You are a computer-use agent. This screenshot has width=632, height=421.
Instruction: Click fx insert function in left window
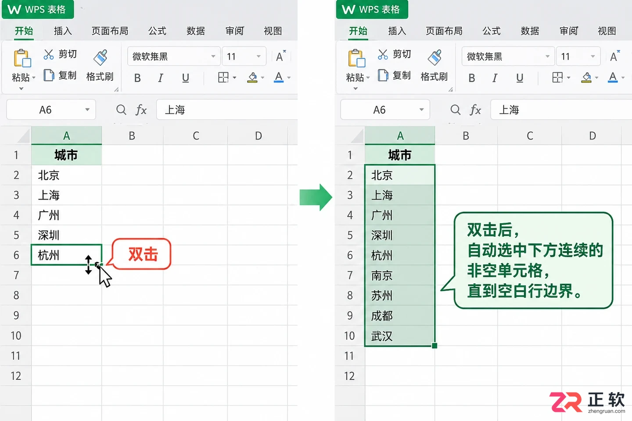coord(141,110)
